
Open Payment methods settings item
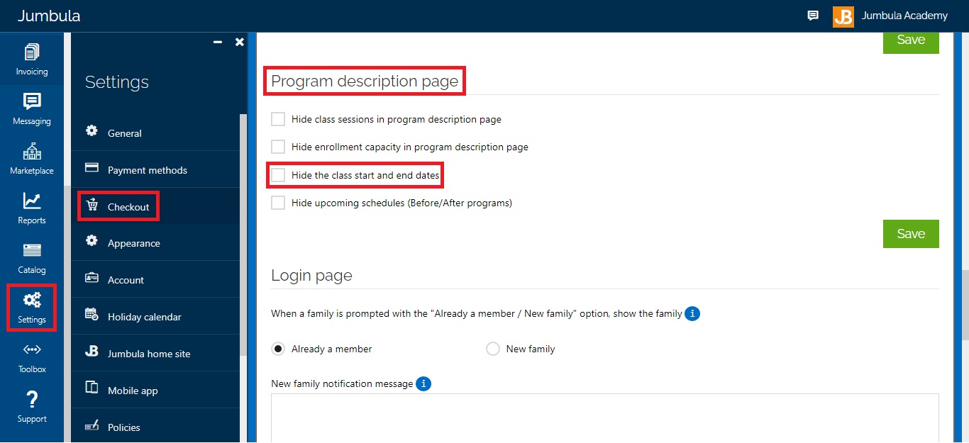(155, 169)
